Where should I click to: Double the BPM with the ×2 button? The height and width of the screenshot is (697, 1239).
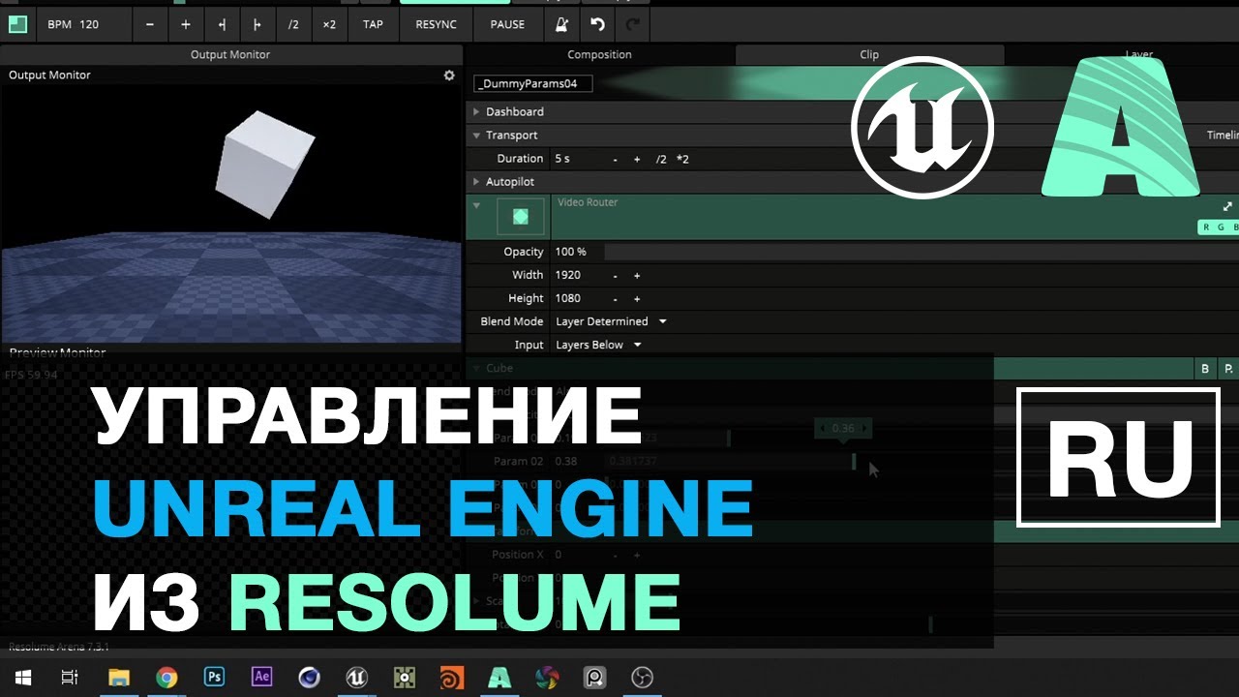pyautogui.click(x=329, y=24)
